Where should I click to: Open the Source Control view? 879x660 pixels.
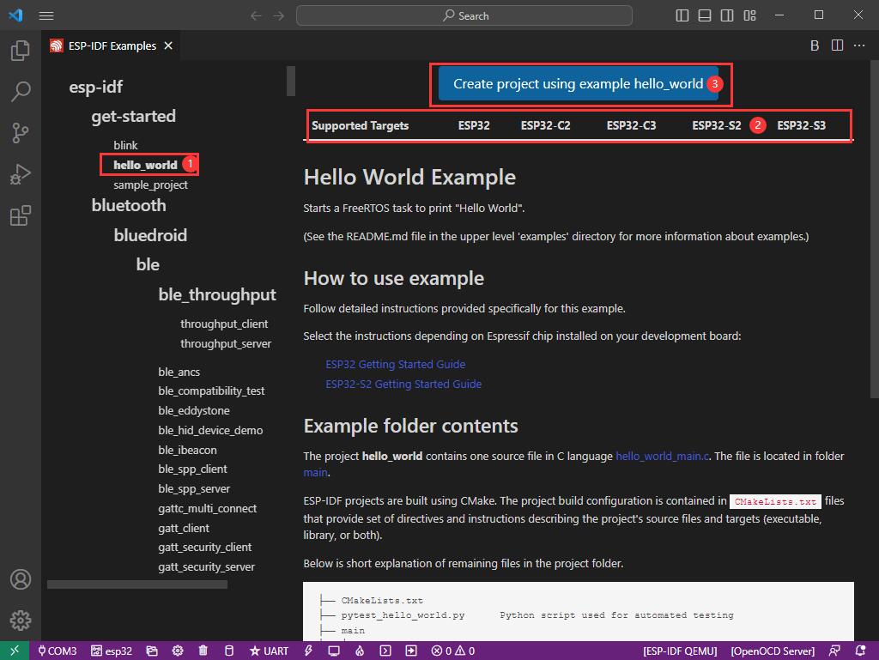(20, 132)
